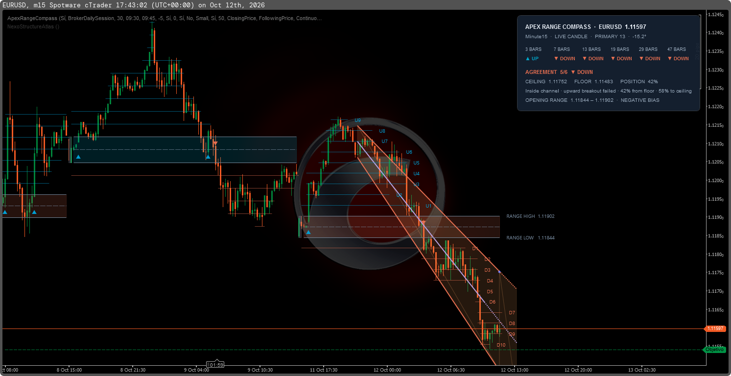Click the orange down-arrow marker in the teal session box
The height and width of the screenshot is (376, 731).
(215, 143)
